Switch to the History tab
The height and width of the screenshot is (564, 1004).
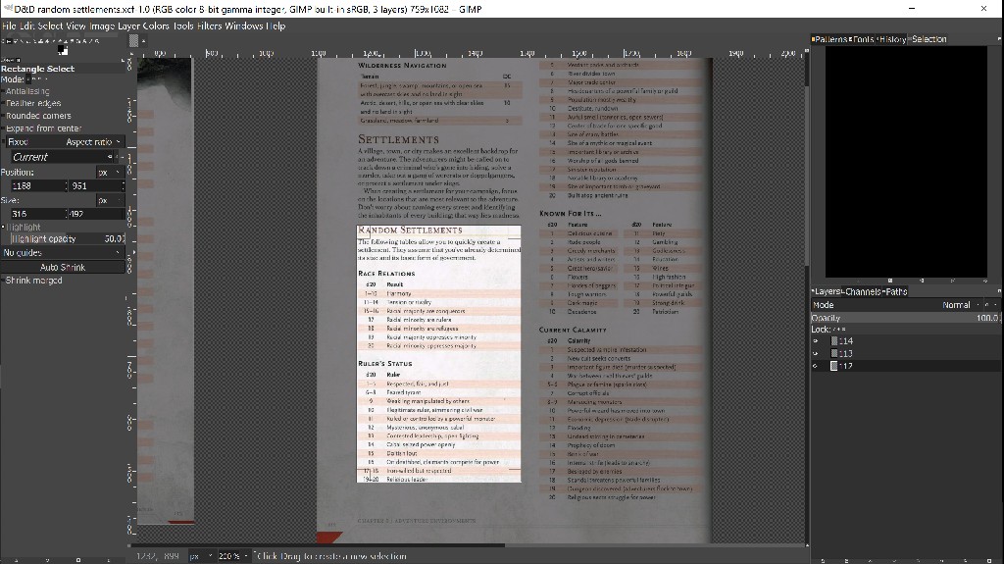(892, 39)
